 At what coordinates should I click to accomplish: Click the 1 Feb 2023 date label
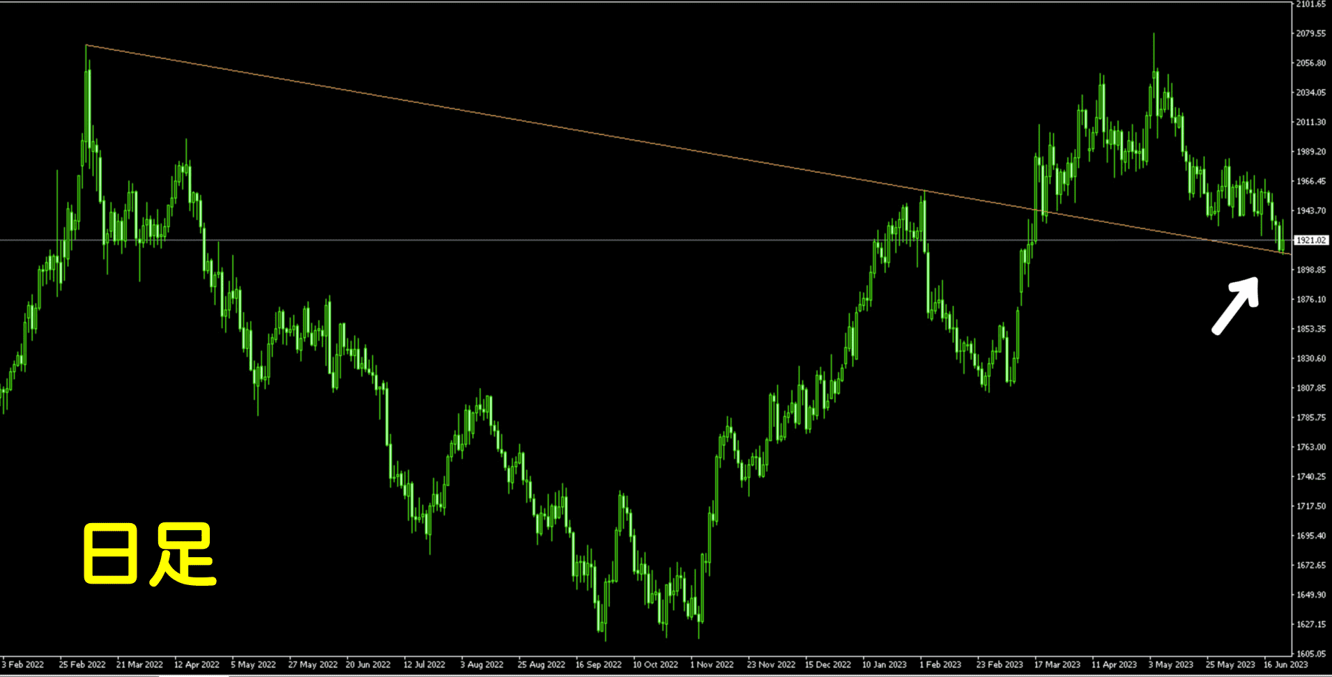click(940, 664)
